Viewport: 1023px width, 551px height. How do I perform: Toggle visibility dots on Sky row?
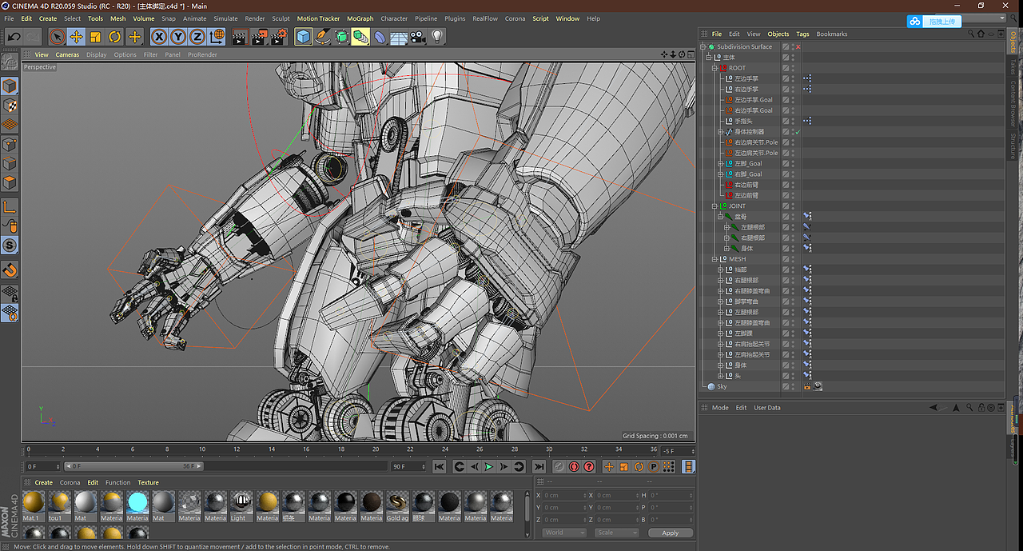[793, 387]
